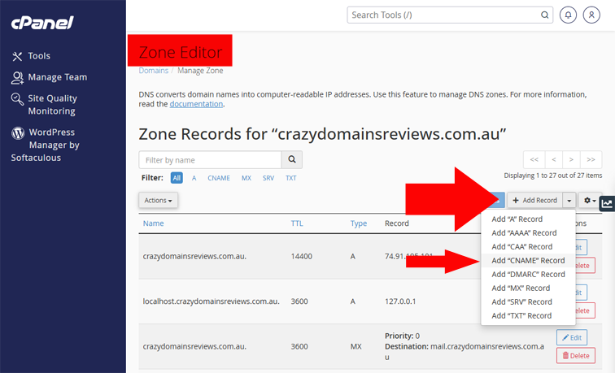Toggle the Add Record dropdown caret

pyautogui.click(x=569, y=200)
